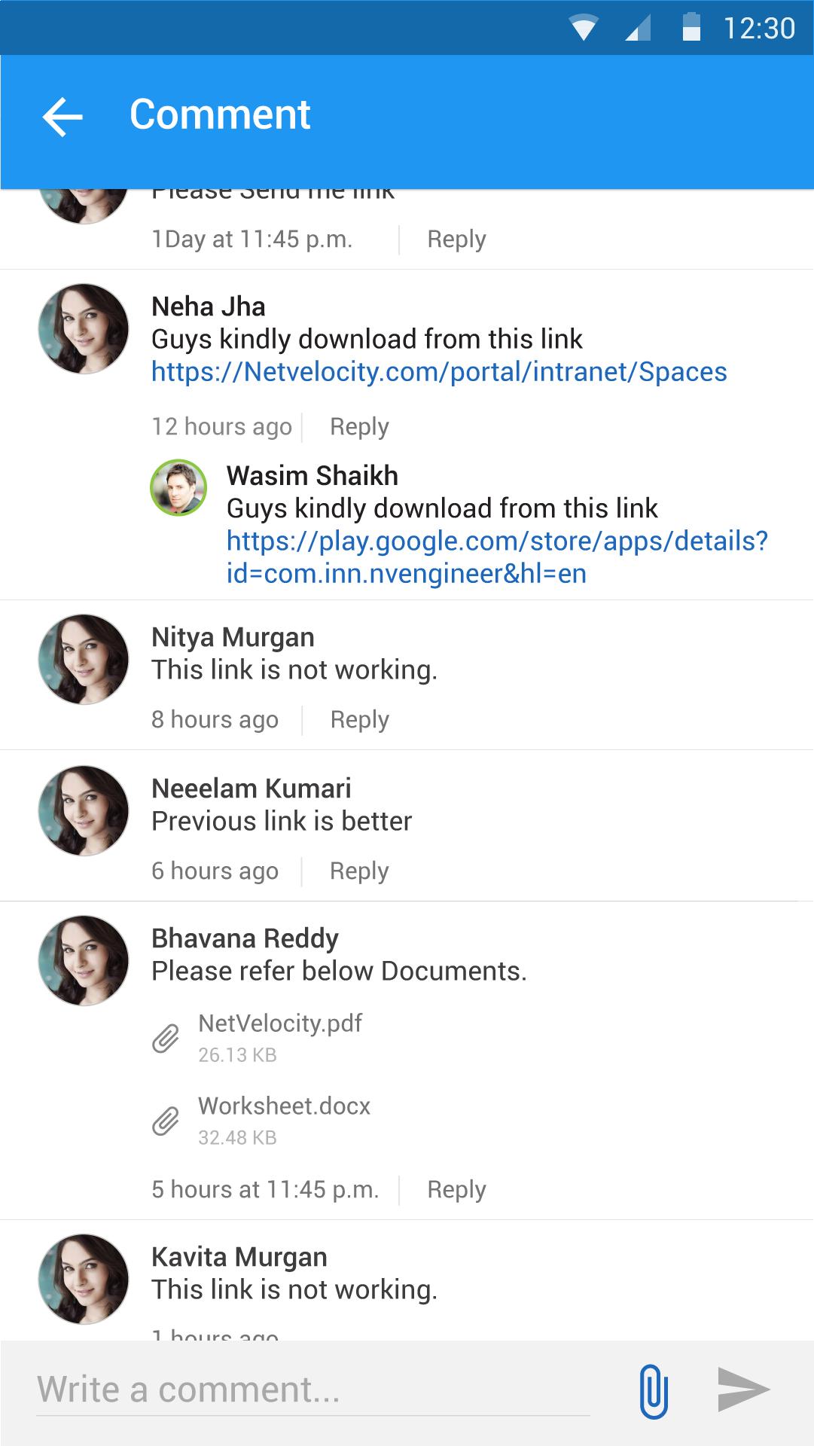Reply to Nitya Murgan's comment
This screenshot has width=814, height=1446.
pyautogui.click(x=359, y=720)
